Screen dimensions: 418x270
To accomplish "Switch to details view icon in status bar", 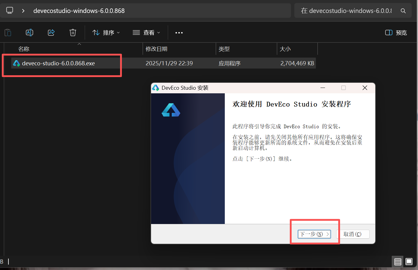I will point(398,262).
